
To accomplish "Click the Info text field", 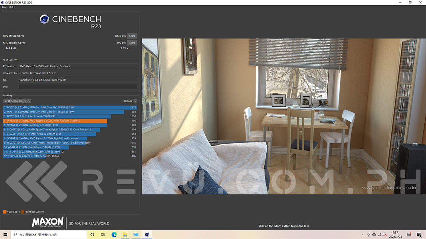I will (x=78, y=87).
